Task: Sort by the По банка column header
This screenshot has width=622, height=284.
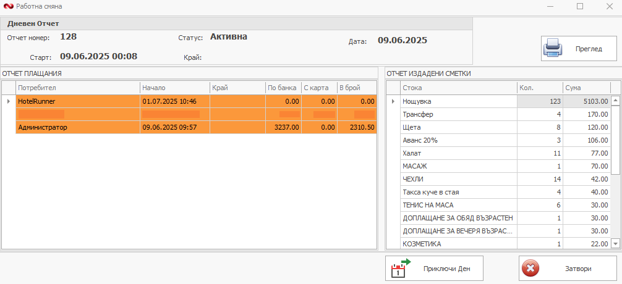Action: [x=283, y=88]
